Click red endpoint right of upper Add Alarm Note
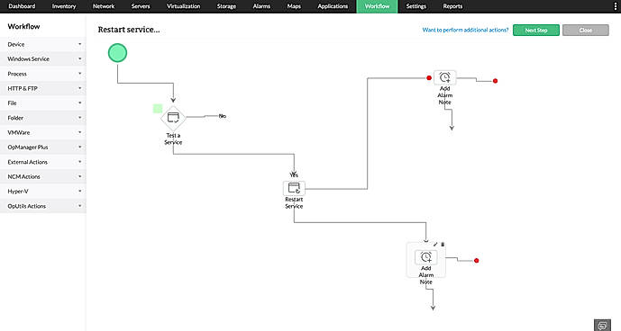 (x=495, y=81)
